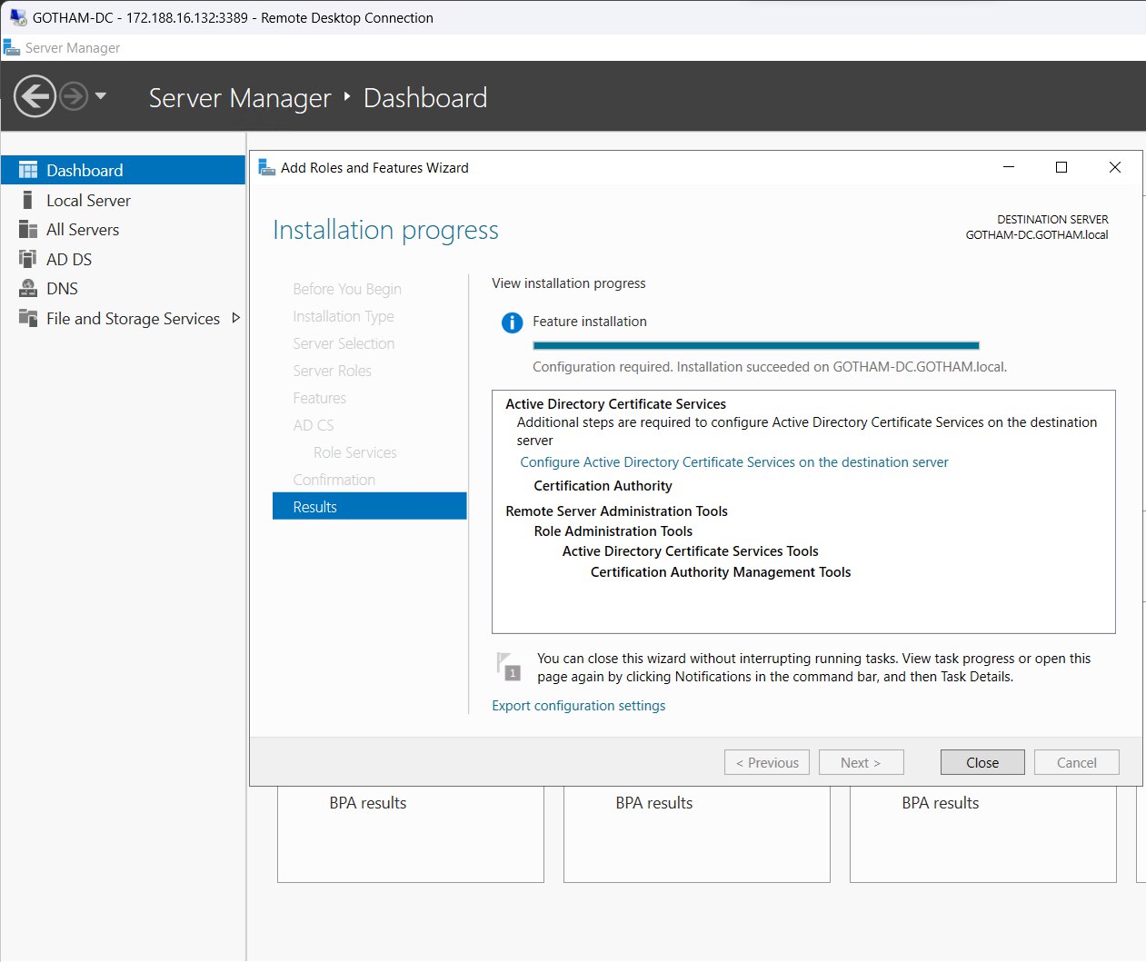
Task: Select All Servers in the sidebar
Action: pyautogui.click(x=83, y=230)
